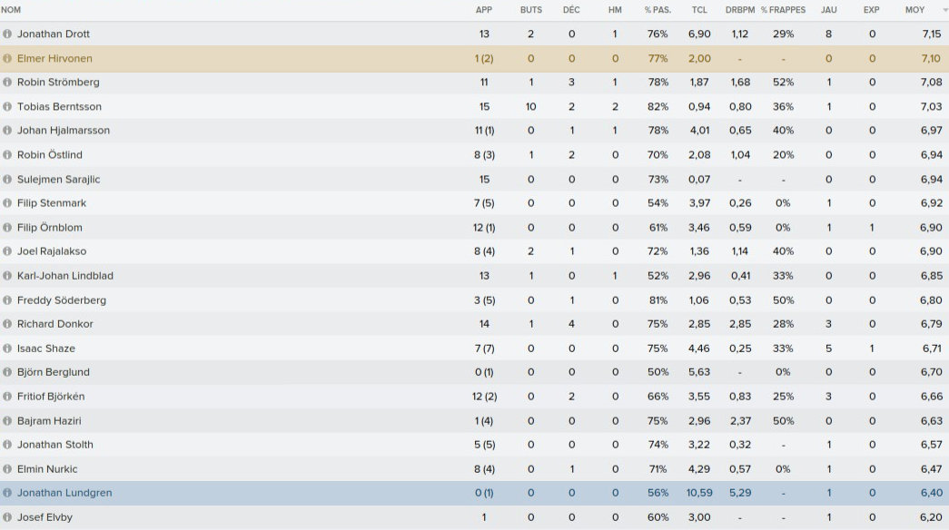This screenshot has width=949, height=530.
Task: Sort by BUTS column header
Action: pyautogui.click(x=530, y=10)
